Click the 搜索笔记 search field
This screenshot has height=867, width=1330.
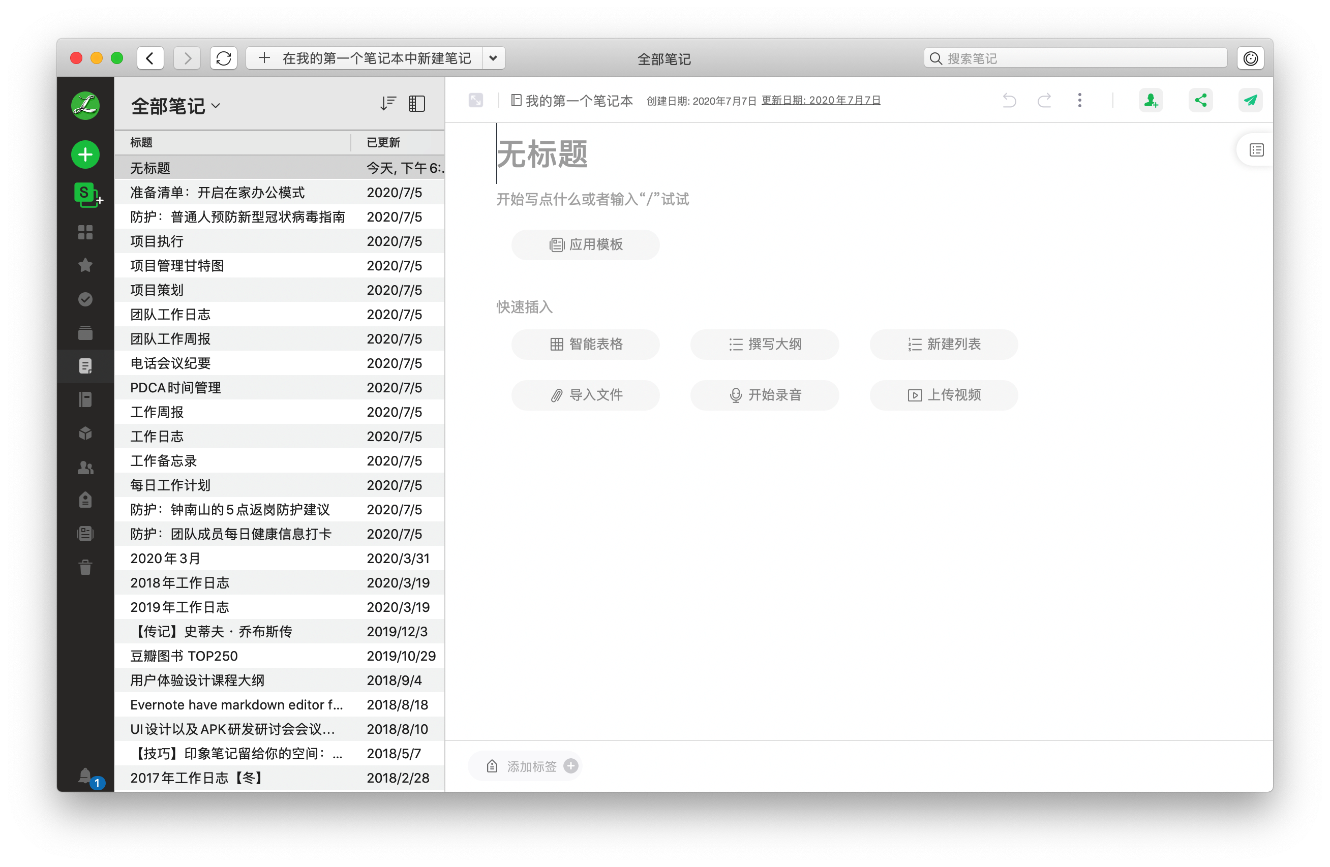pos(1075,58)
